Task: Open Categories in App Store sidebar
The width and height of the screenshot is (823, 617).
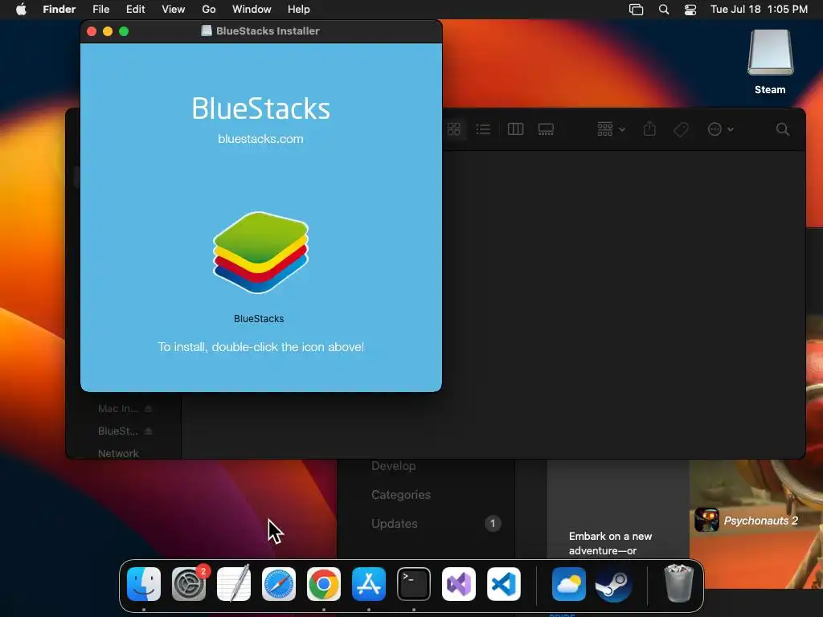Action: pos(400,495)
